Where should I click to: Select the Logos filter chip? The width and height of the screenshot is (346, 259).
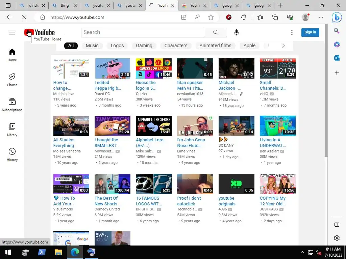[x=117, y=46]
